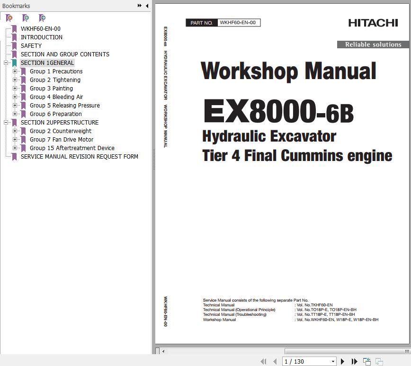Go to the next page

(x=342, y=362)
